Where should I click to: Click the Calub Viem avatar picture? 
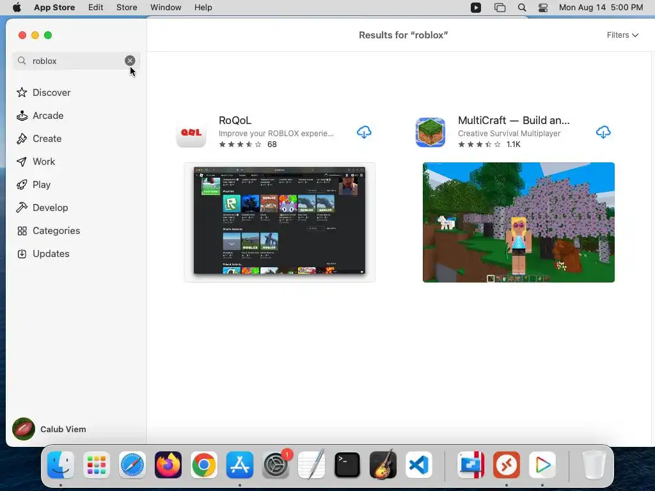24,429
